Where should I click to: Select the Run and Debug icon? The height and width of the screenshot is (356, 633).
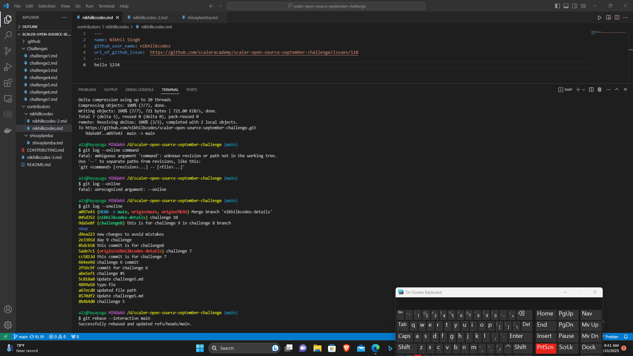coord(8,67)
